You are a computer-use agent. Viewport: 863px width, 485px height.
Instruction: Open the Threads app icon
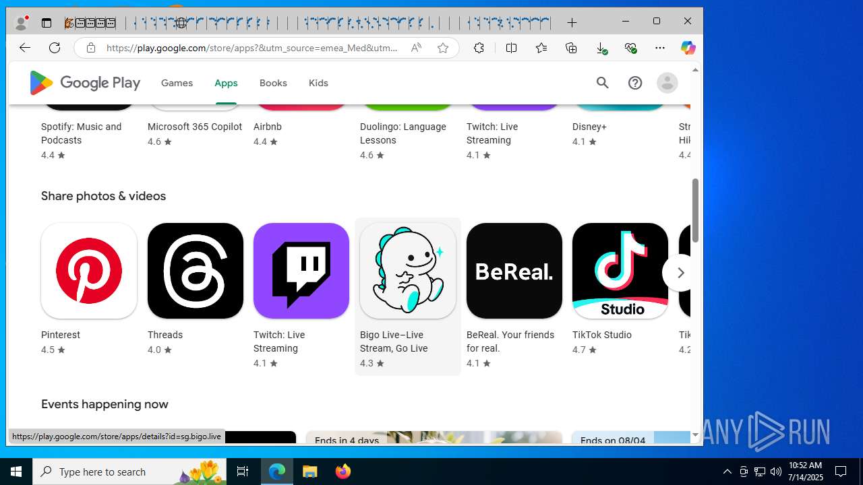click(196, 271)
